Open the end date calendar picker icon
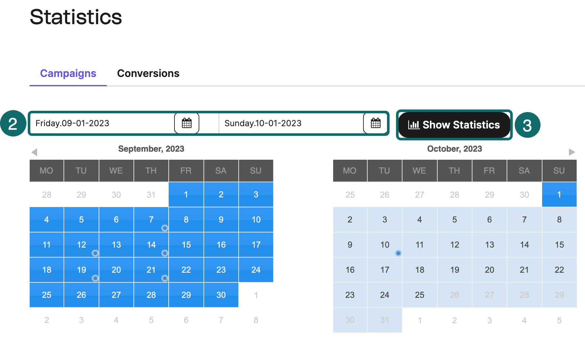 click(x=375, y=123)
